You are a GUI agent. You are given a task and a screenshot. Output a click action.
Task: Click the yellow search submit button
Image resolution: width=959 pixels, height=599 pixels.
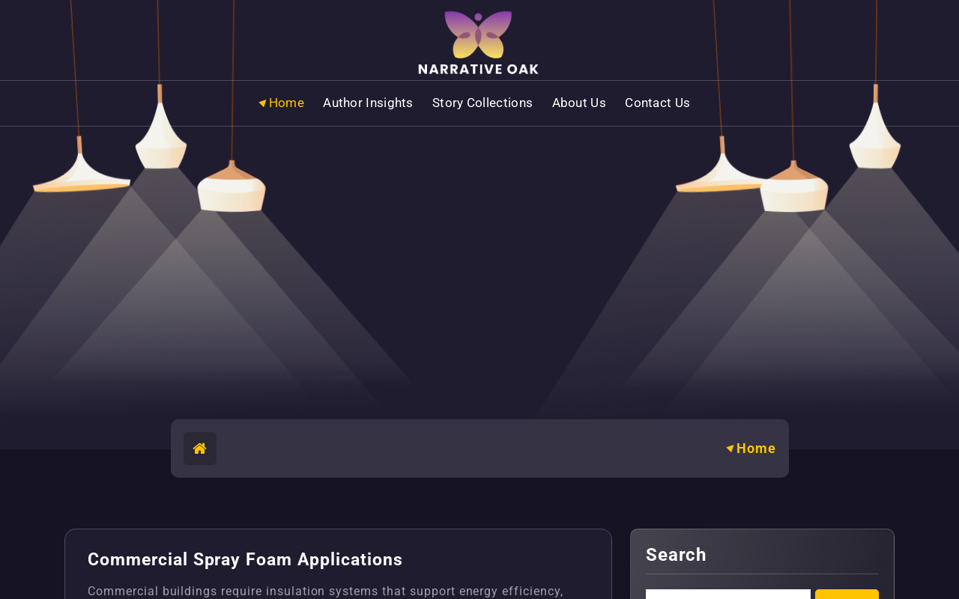pyautogui.click(x=847, y=594)
